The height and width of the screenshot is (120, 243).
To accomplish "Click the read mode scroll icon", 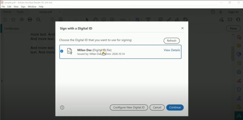I will pos(148,20).
